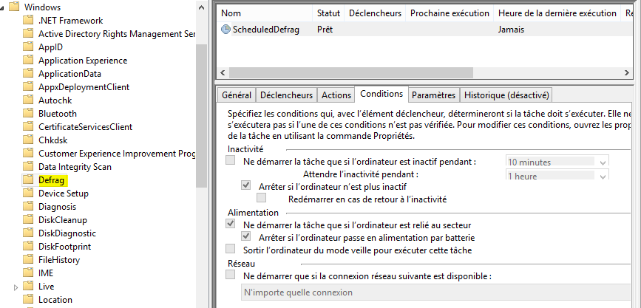
Task: Click the Defrag folder icon
Action: pyautogui.click(x=28, y=180)
